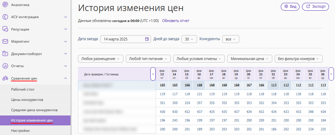Image resolution: width=335 pixels, height=135 pixels.
Task: Click price 243 in the фев 14 column
Action: point(175,120)
